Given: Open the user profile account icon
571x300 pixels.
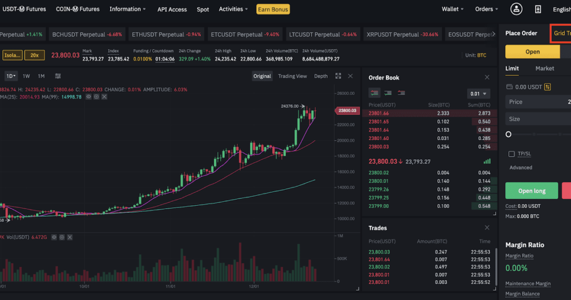Looking at the screenshot, I should click(516, 9).
